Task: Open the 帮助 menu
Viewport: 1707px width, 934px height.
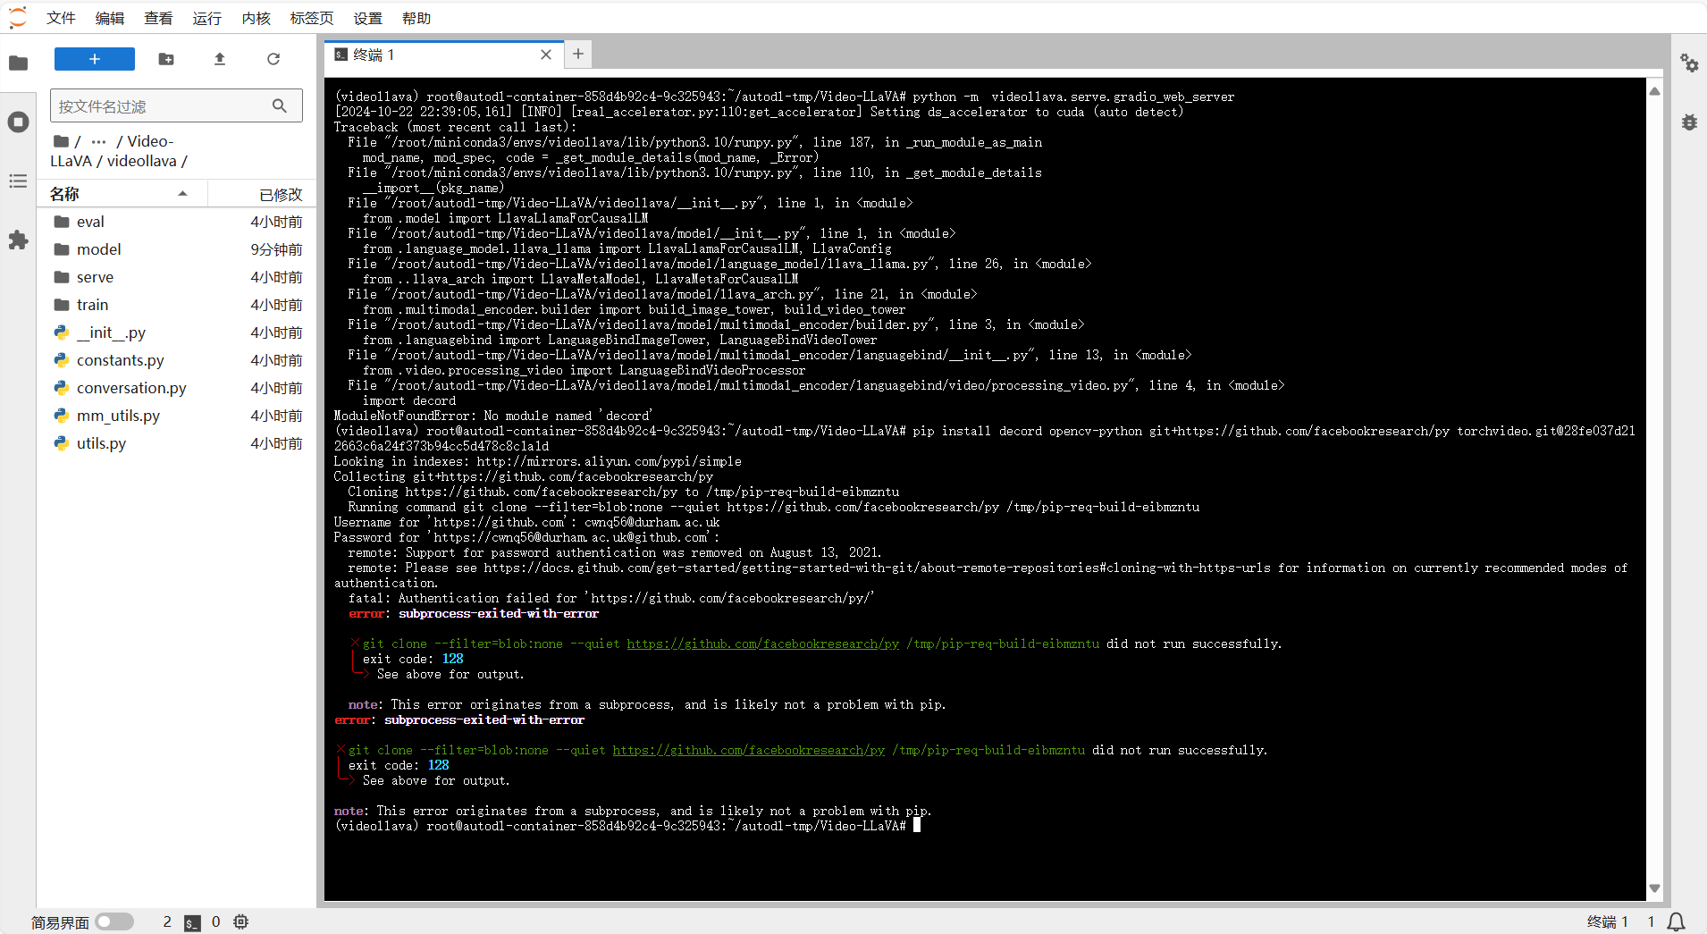Action: pos(416,18)
